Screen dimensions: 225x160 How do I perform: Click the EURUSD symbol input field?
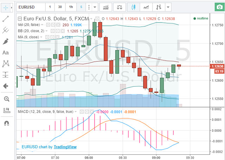[31, 7]
